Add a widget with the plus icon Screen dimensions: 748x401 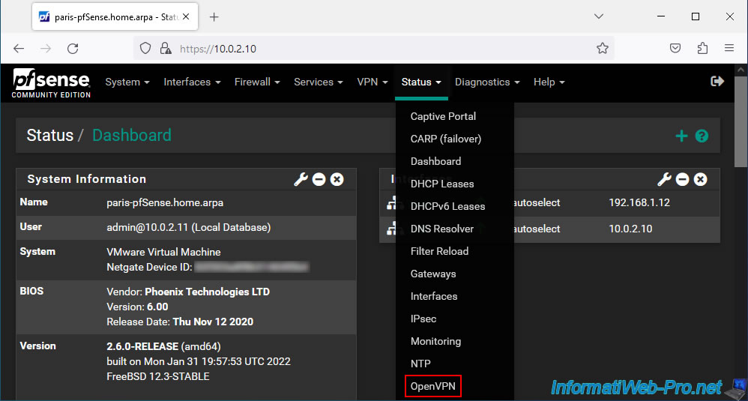(x=681, y=136)
